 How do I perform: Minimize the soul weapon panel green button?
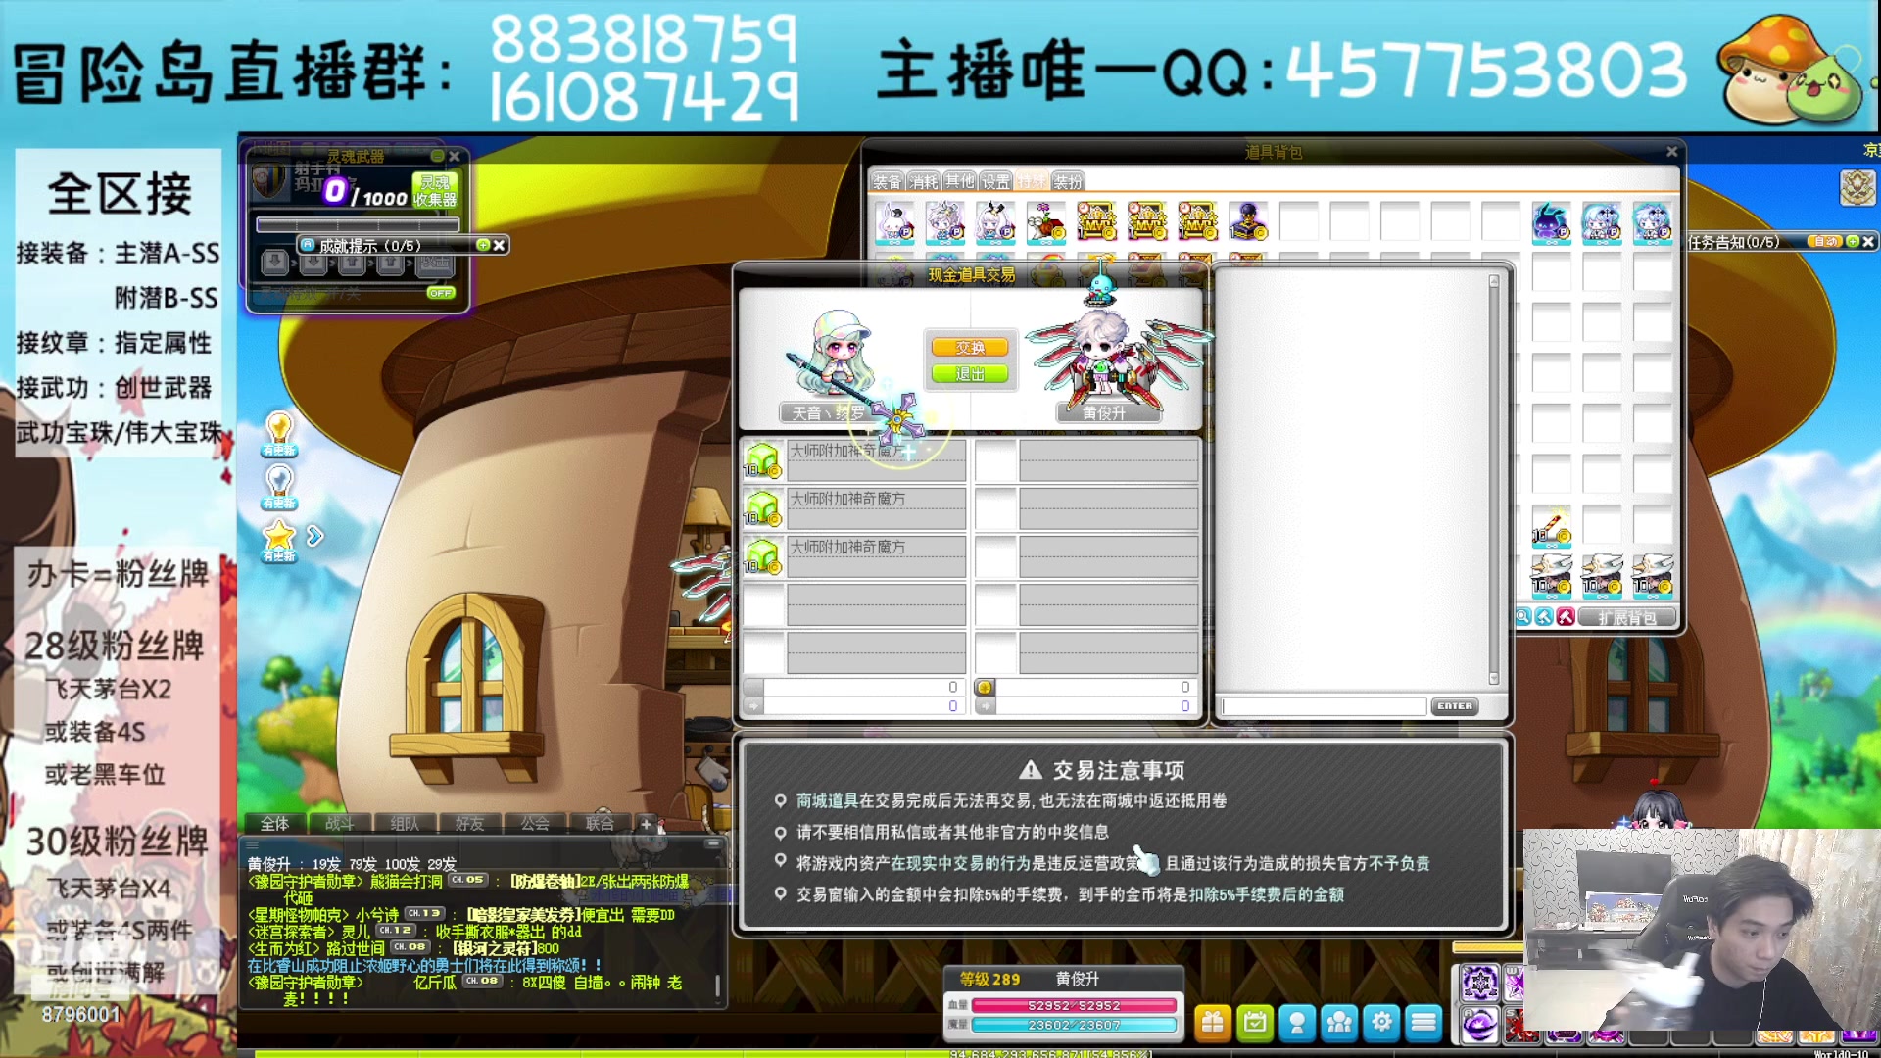pyautogui.click(x=438, y=156)
